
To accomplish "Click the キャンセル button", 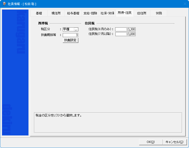I will 174,142.
